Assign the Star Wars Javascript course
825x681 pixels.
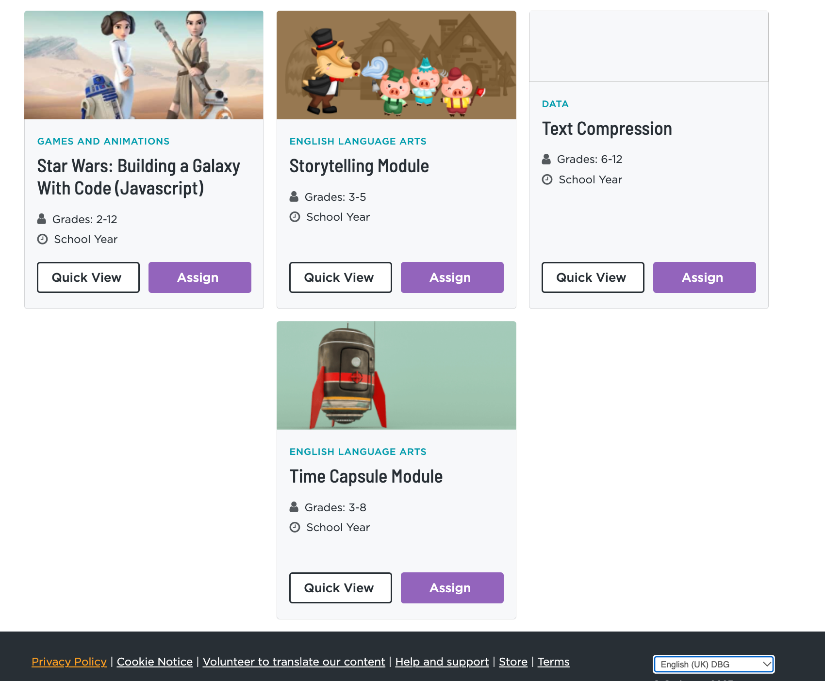pyautogui.click(x=200, y=277)
